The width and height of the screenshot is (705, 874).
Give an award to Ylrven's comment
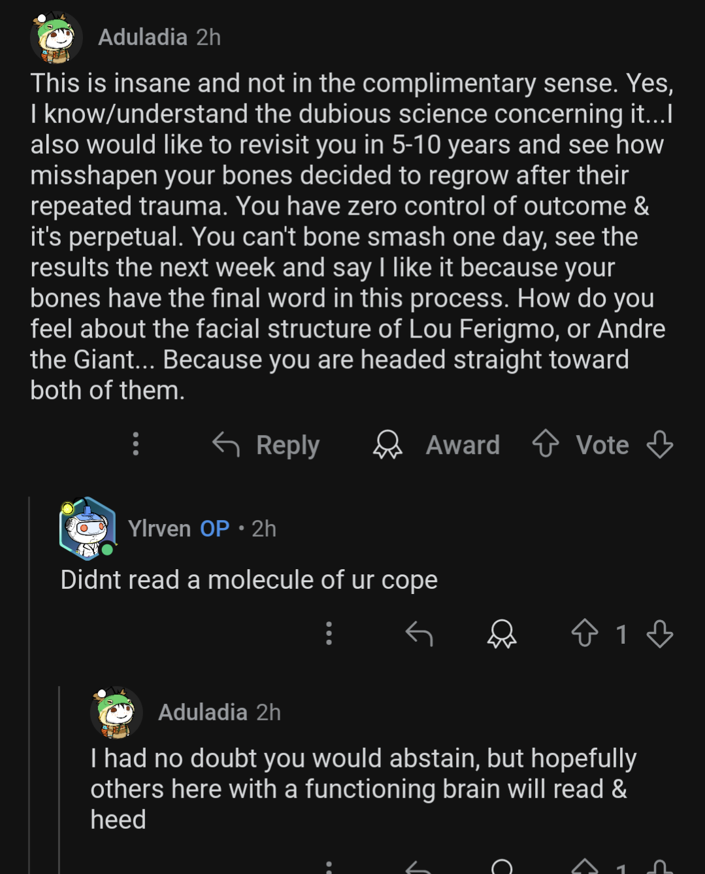502,633
